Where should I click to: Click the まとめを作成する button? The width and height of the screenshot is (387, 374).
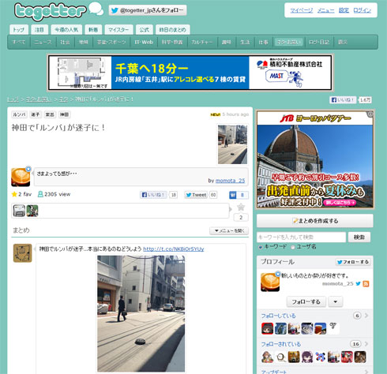tap(315, 221)
